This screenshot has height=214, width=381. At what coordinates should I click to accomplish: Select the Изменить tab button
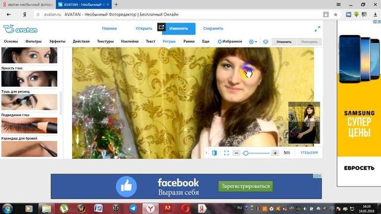(179, 29)
